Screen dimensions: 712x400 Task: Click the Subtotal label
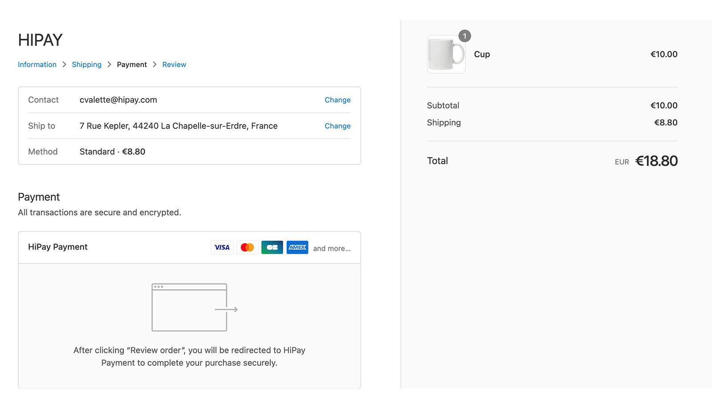point(443,105)
